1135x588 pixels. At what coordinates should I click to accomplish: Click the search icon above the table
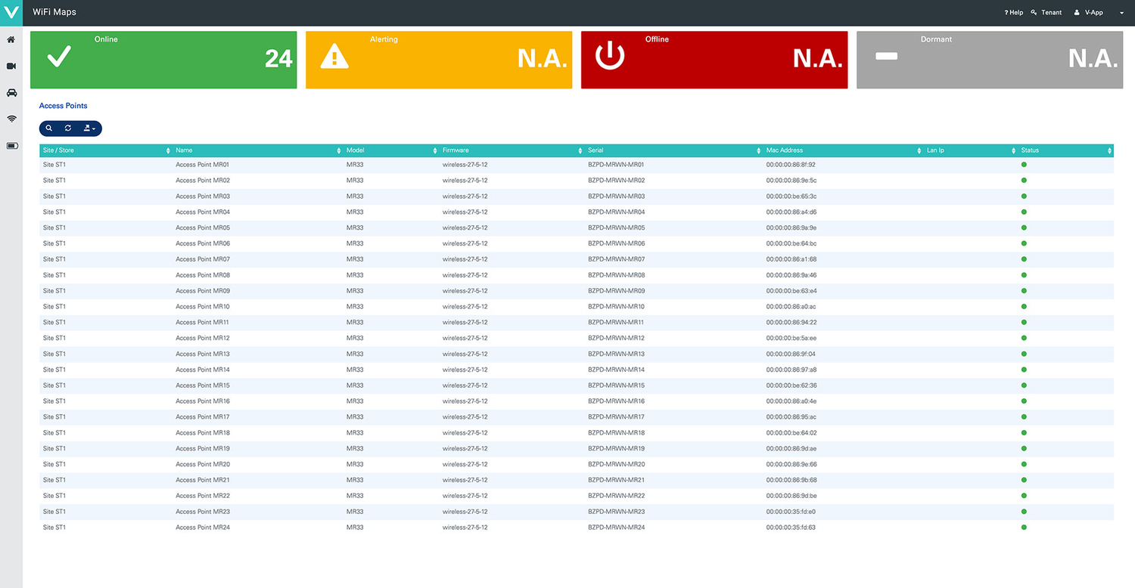point(49,128)
